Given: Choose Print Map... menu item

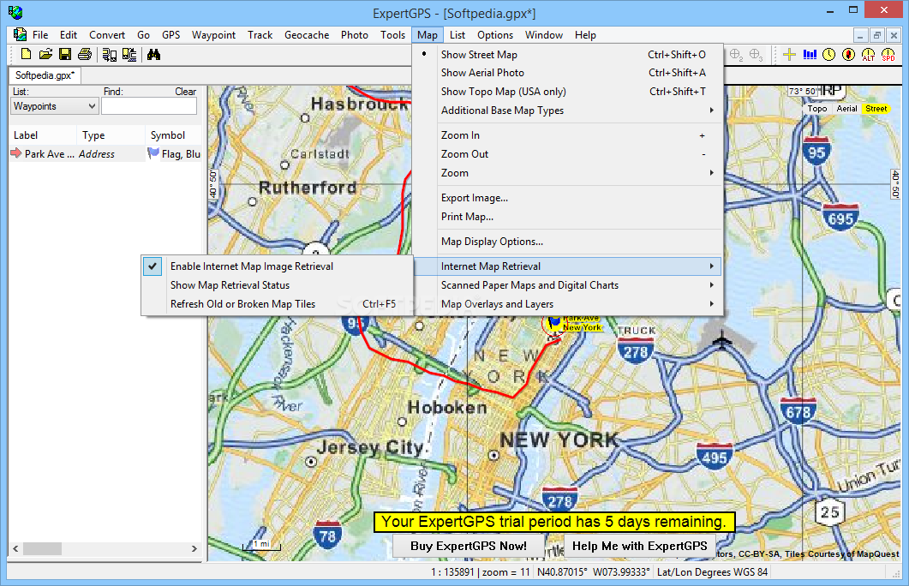Looking at the screenshot, I should coord(568,216).
